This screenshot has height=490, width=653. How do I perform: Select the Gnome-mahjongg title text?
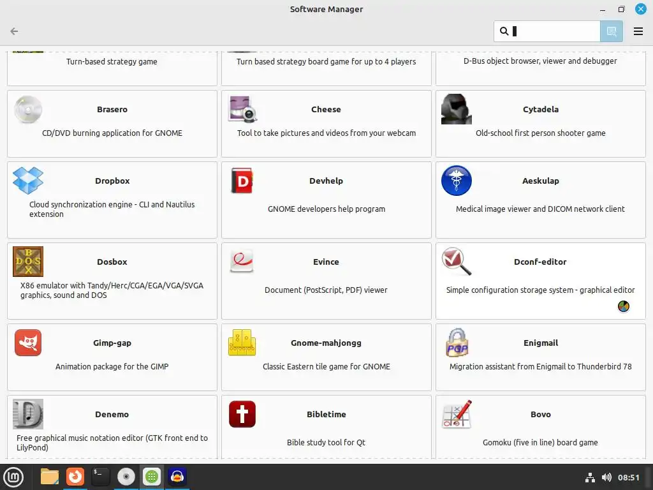click(326, 343)
